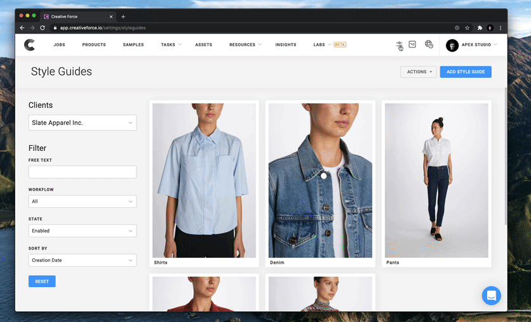Open the Chrome three-dot menu
The height and width of the screenshot is (322, 531).
coord(500,28)
